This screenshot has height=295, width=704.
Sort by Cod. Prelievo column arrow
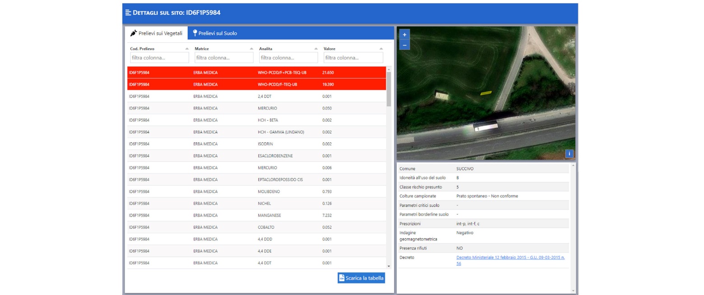point(187,49)
